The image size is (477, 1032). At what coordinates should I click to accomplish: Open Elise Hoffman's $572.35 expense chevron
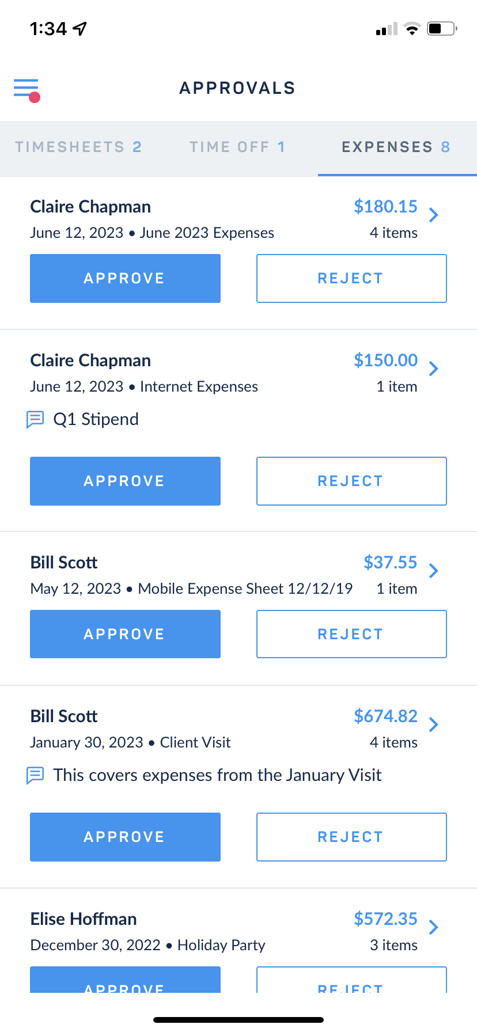point(434,928)
